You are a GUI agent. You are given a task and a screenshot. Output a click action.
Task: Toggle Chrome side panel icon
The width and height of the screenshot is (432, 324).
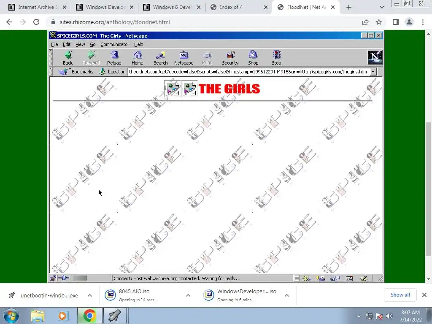396,22
